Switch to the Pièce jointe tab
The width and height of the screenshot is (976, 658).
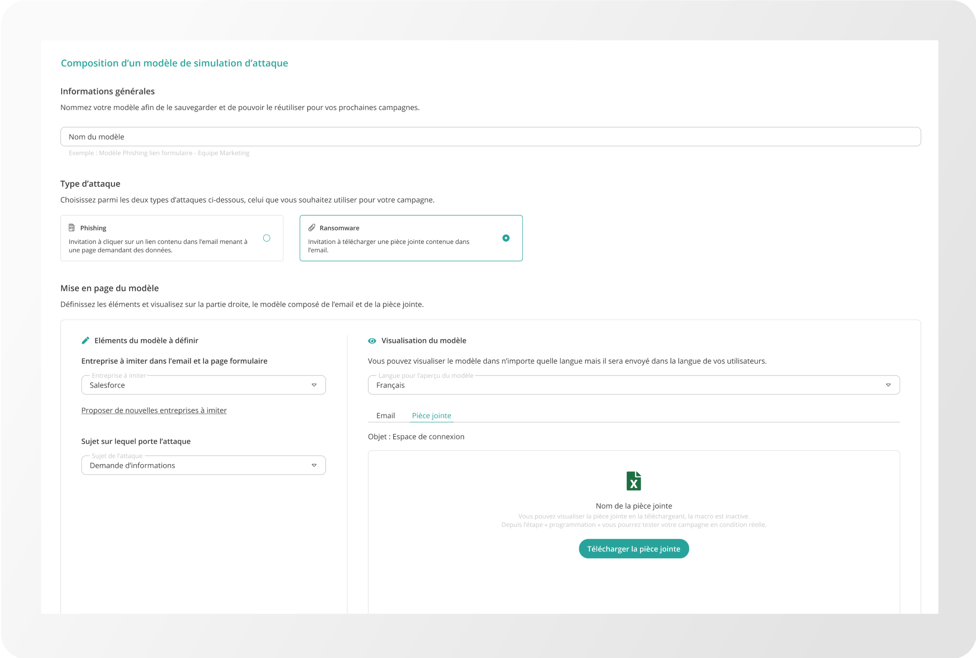pos(431,415)
